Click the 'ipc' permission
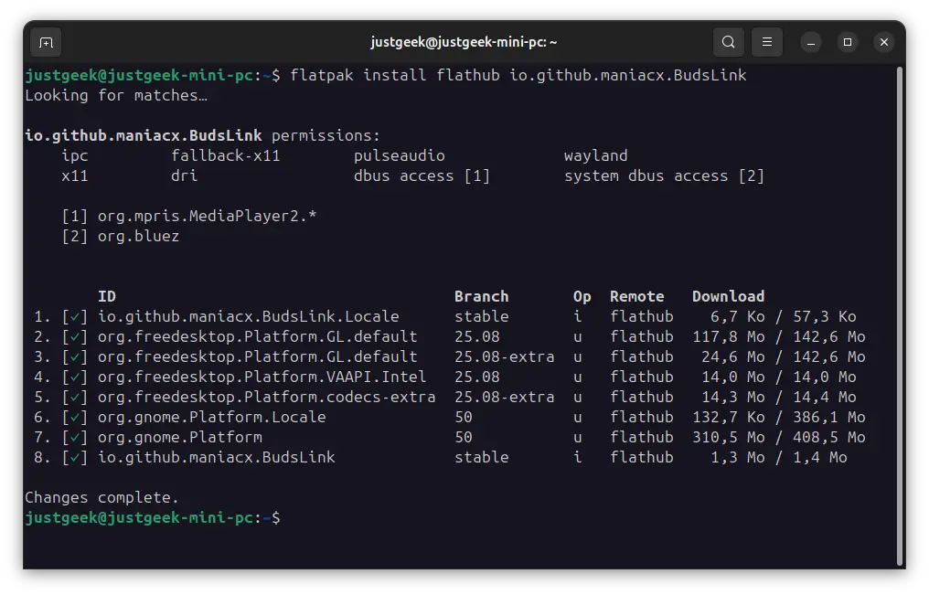The image size is (929, 595). (x=75, y=155)
